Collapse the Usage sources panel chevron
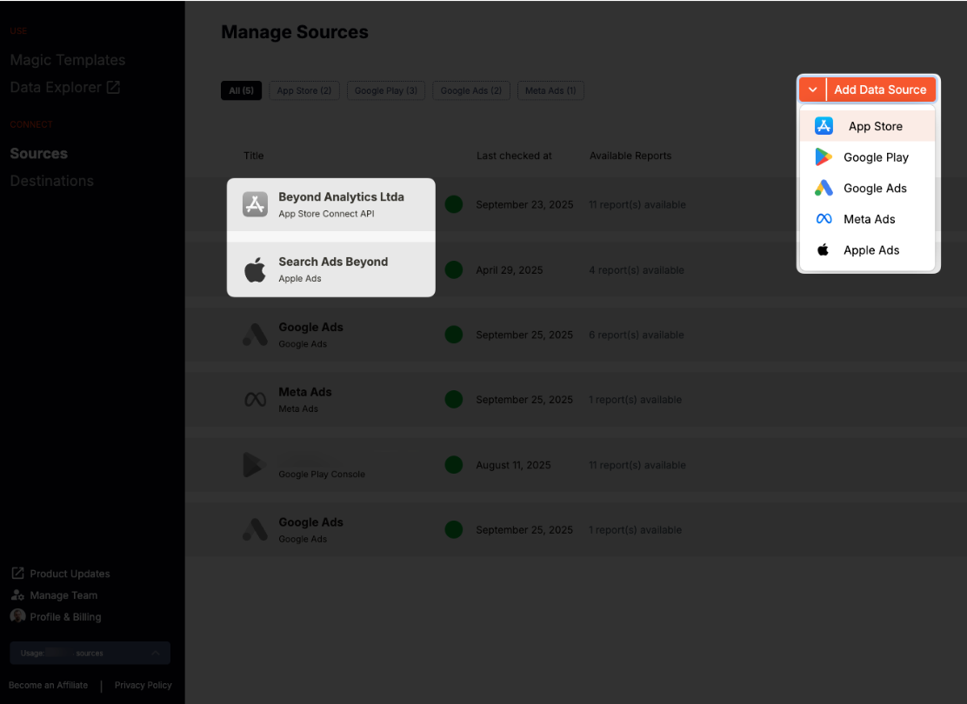967x704 pixels. click(157, 653)
